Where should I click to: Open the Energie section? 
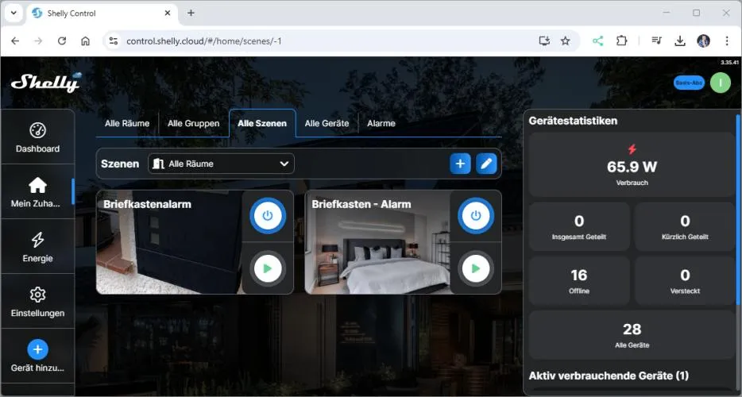(x=37, y=247)
